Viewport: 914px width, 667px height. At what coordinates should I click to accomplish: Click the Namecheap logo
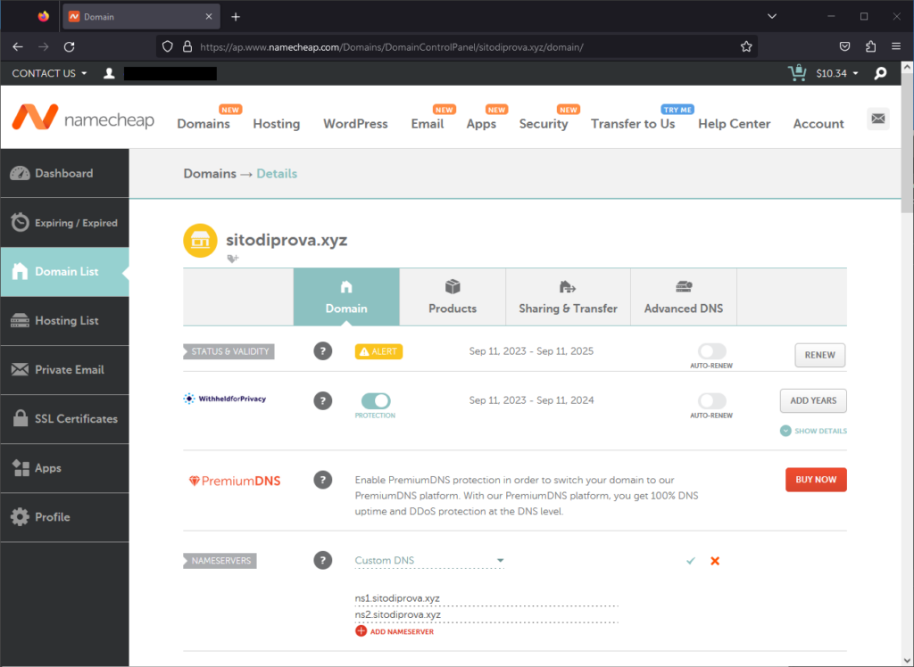(83, 119)
